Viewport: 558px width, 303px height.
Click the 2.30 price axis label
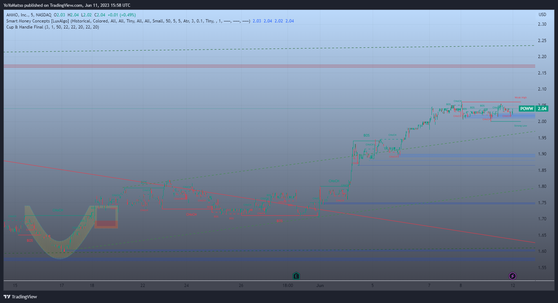tap(542, 24)
